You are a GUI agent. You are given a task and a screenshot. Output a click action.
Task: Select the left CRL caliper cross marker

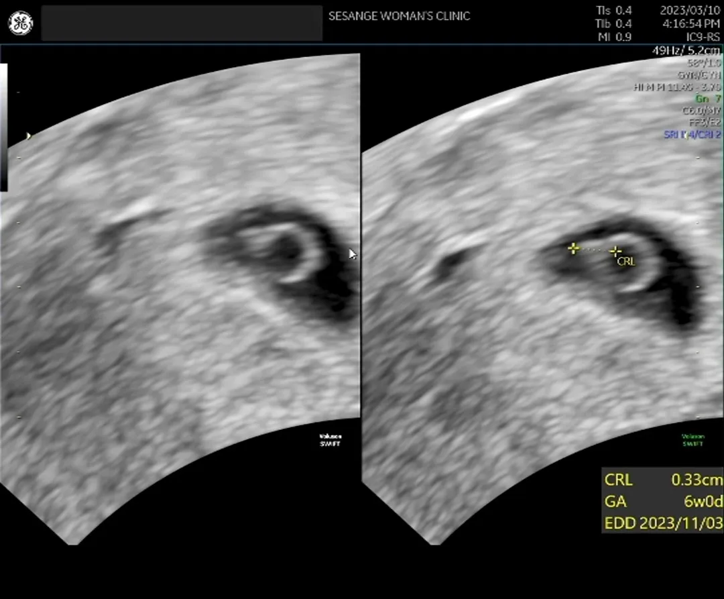pos(573,249)
